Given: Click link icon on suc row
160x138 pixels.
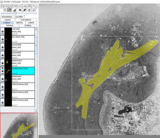Looking at the screenshot, I should pos(2,42).
